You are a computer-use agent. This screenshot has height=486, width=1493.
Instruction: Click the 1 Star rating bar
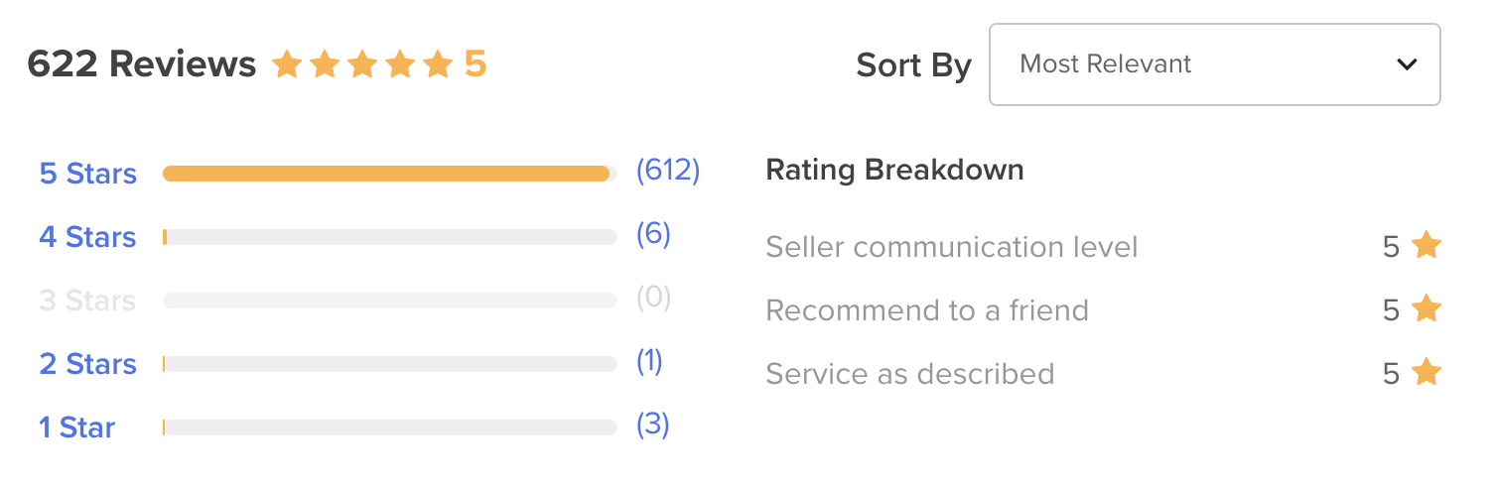[389, 427]
